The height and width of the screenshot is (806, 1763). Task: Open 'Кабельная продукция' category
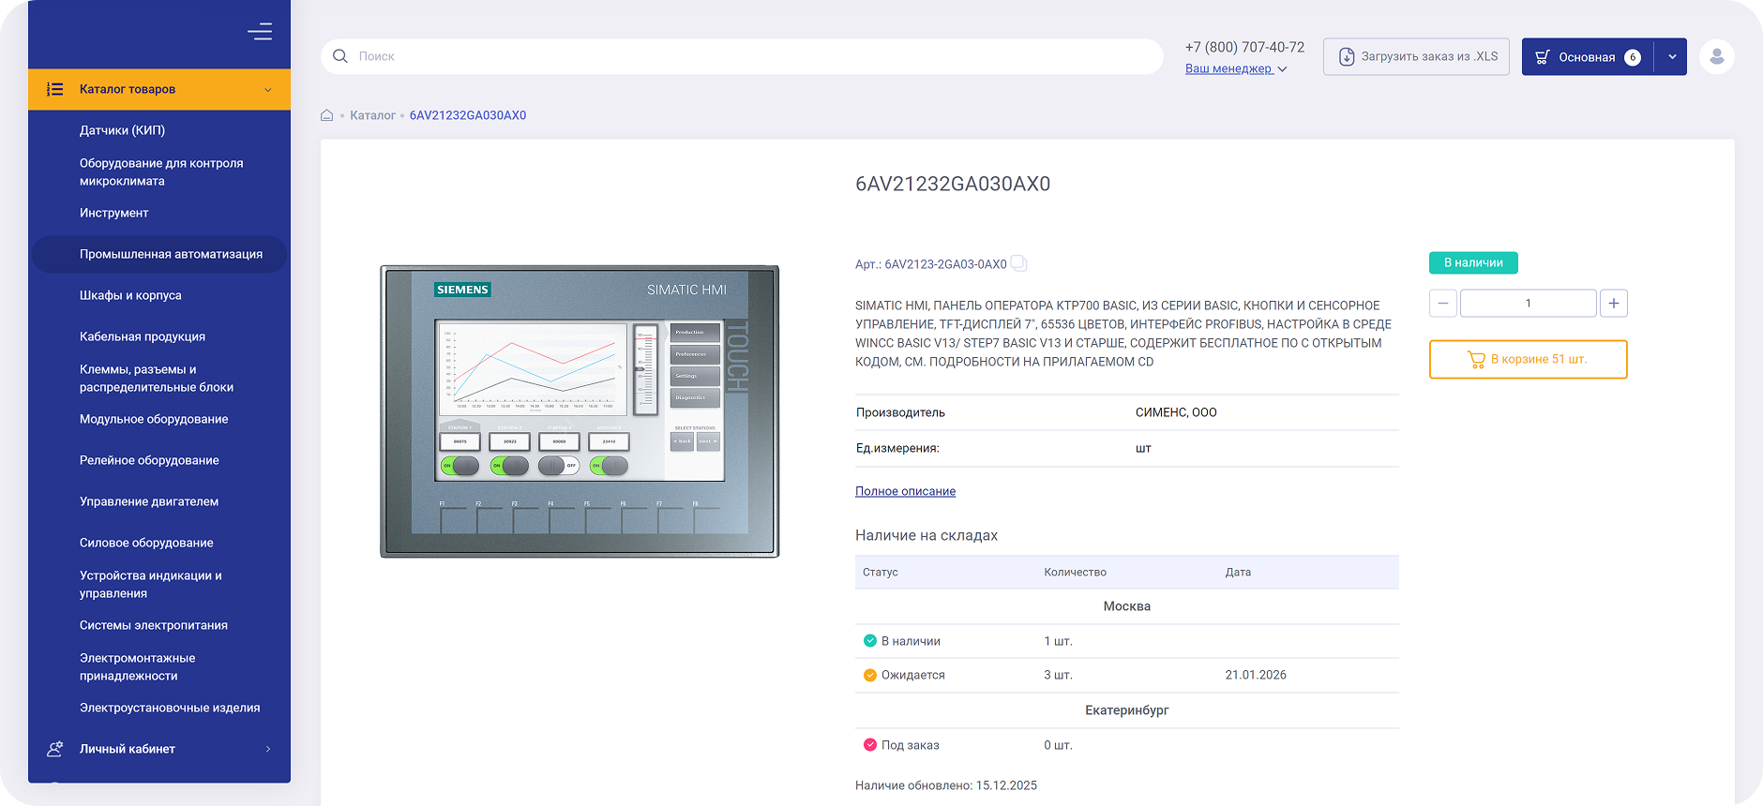coord(143,336)
